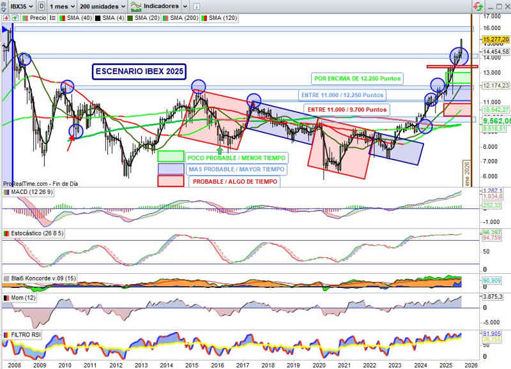Open the 1 mes timeframe dropdown

[x=62, y=6]
